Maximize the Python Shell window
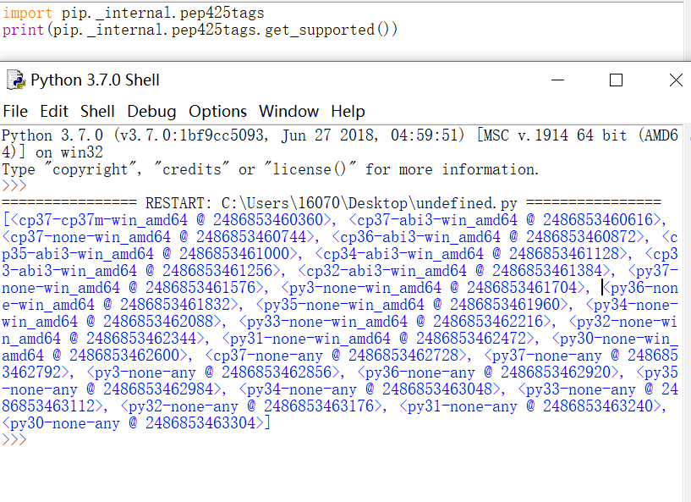Screen dimensions: 691x502 click(617, 80)
